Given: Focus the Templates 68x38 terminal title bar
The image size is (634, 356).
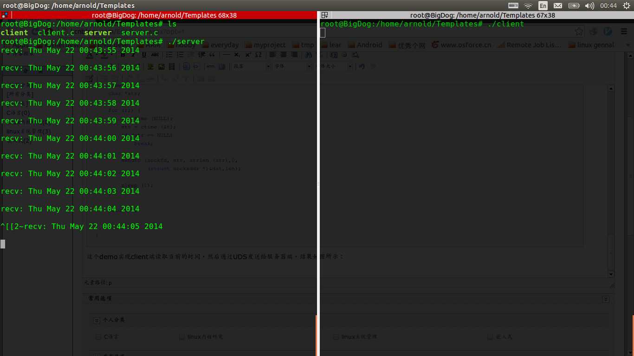Looking at the screenshot, I should [164, 15].
